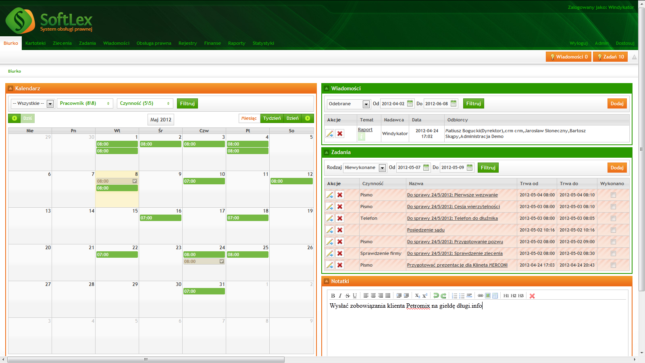Open the 07:00 event on May 31
This screenshot has height=363, width=645.
(204, 291)
